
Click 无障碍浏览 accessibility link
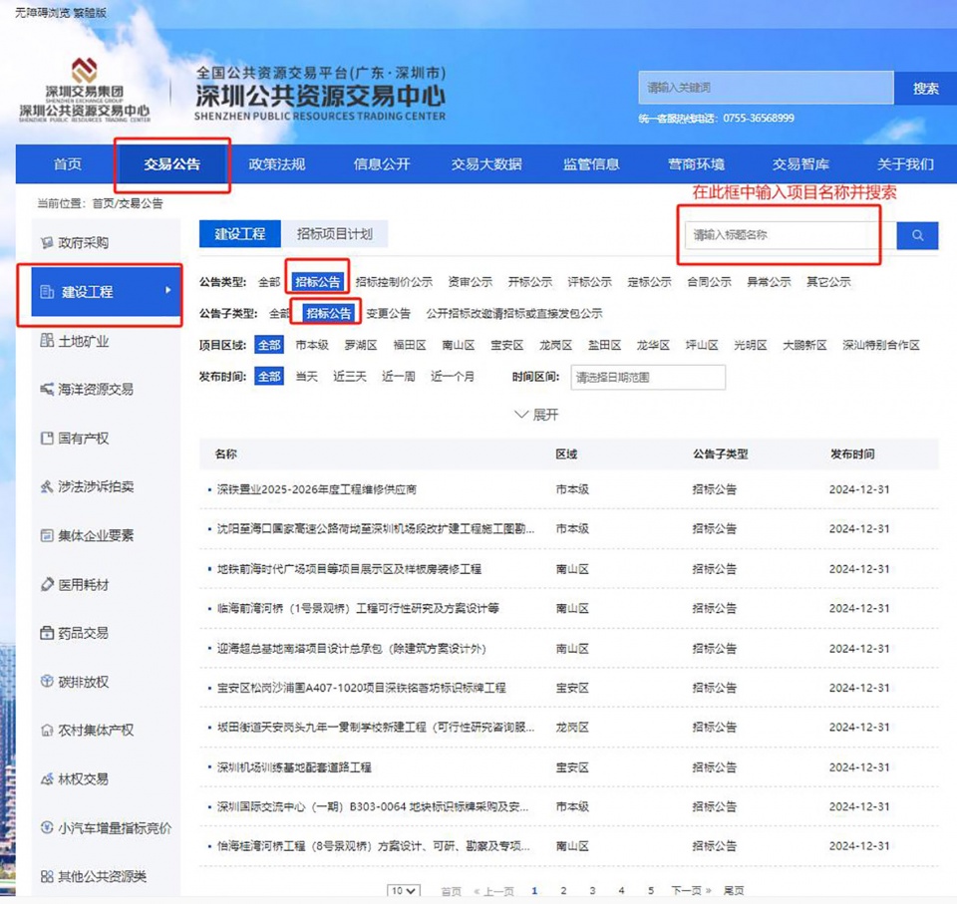tap(42, 13)
